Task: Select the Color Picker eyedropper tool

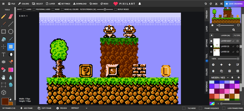Action: click(x=11, y=39)
